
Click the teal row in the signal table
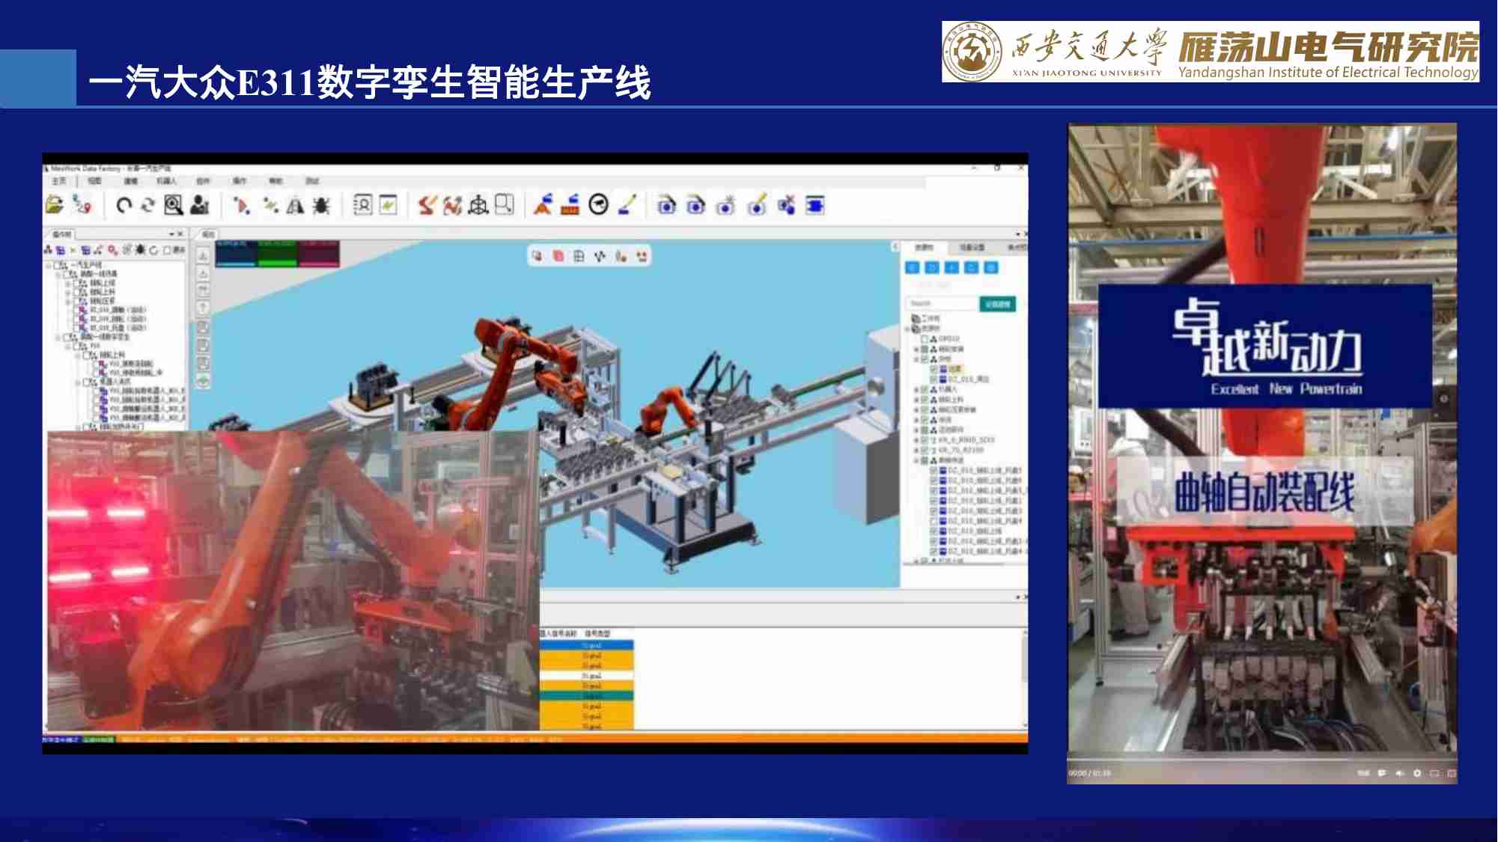(587, 696)
